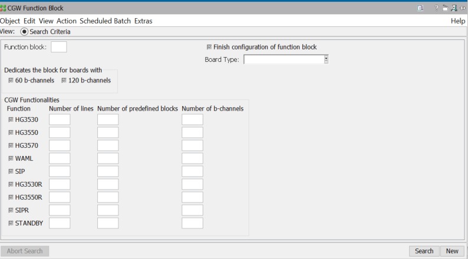Open the Help menu
This screenshot has width=468, height=259.
[458, 21]
